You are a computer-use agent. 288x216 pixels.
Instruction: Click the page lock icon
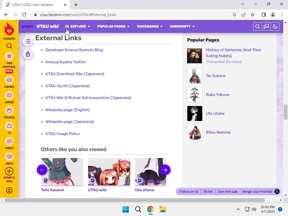[28, 54]
